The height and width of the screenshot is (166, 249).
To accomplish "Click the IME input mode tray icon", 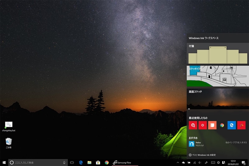I will pos(223,163).
